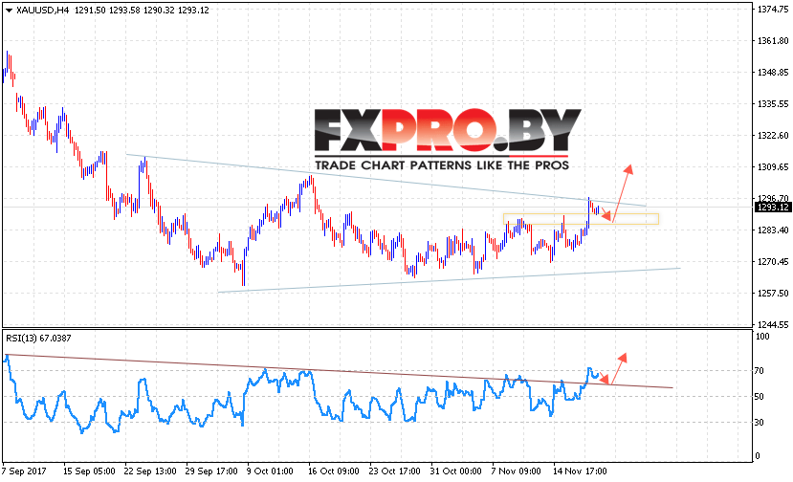Click the yellow support zone rectangle
Image resolution: width=793 pixels, height=482 pixels.
point(581,219)
